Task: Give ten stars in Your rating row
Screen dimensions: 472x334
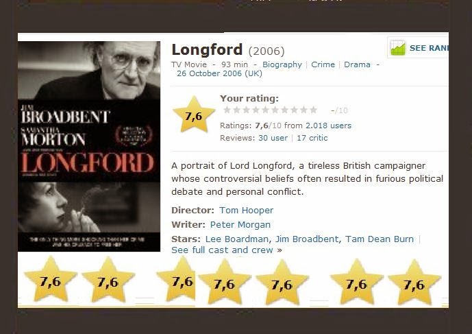Action: (313, 110)
